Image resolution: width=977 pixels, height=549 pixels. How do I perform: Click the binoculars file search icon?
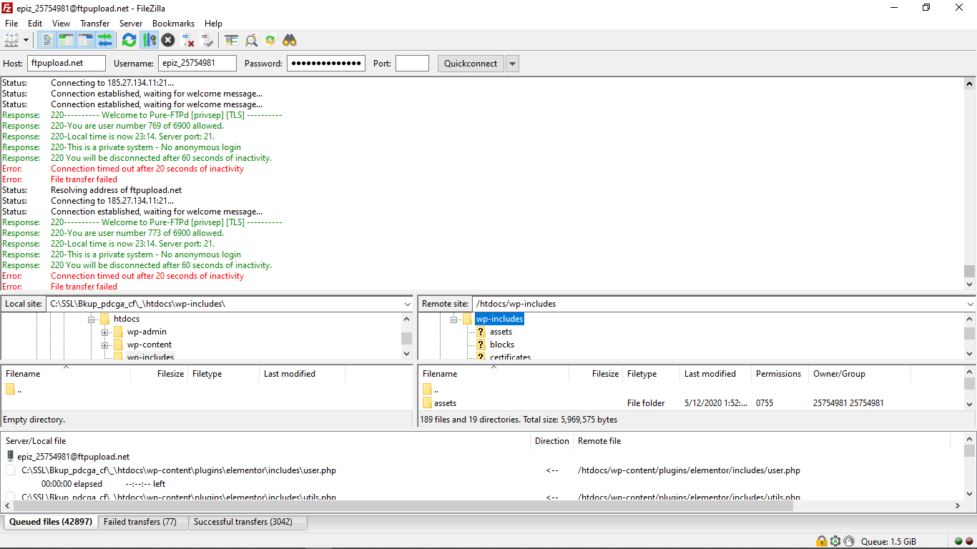[x=290, y=40]
